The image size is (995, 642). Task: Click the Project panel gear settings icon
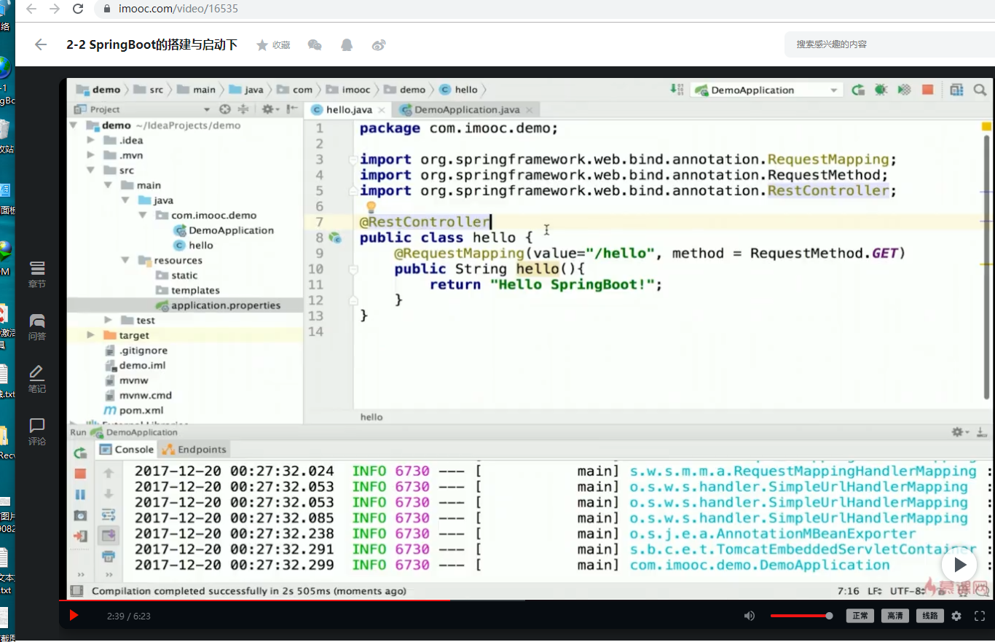pos(268,109)
